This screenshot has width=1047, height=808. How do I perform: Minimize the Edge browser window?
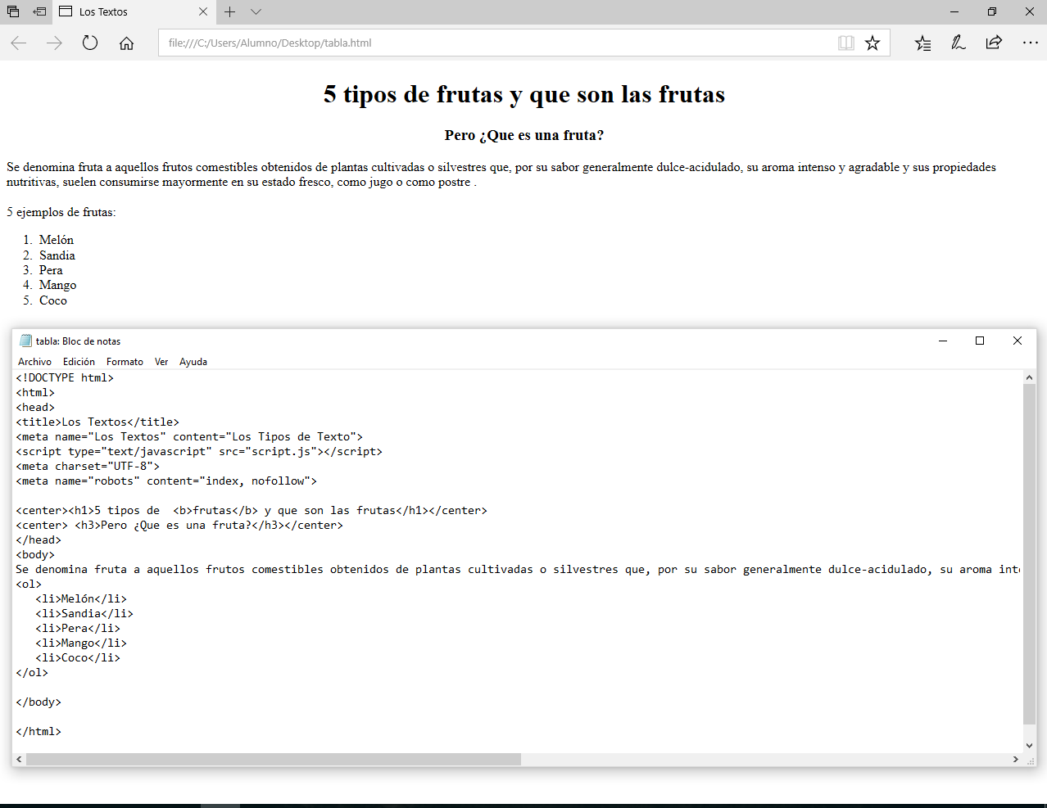(x=954, y=11)
